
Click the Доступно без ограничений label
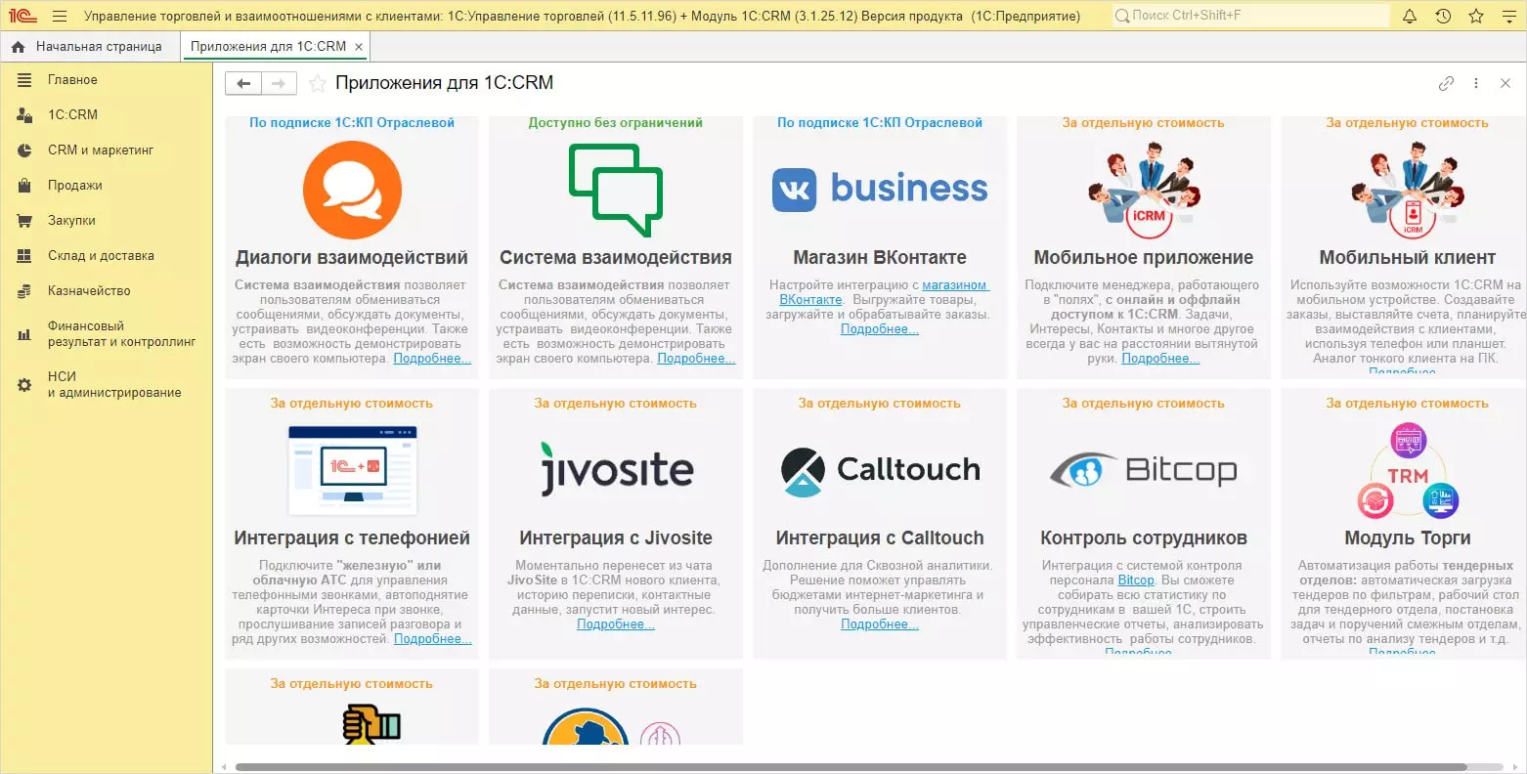click(616, 123)
